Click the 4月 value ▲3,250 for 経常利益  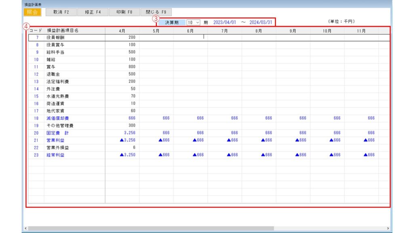tap(127, 155)
